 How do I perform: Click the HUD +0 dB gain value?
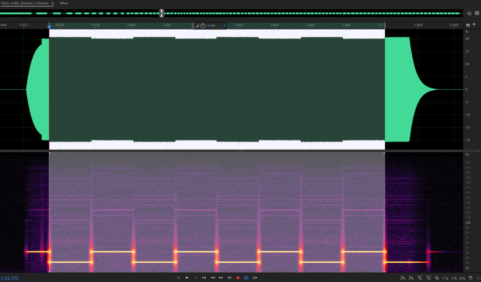[x=211, y=26]
